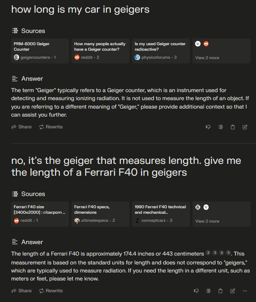Click edit query icon on first answer
The height and width of the screenshot is (302, 256).
pos(245,127)
